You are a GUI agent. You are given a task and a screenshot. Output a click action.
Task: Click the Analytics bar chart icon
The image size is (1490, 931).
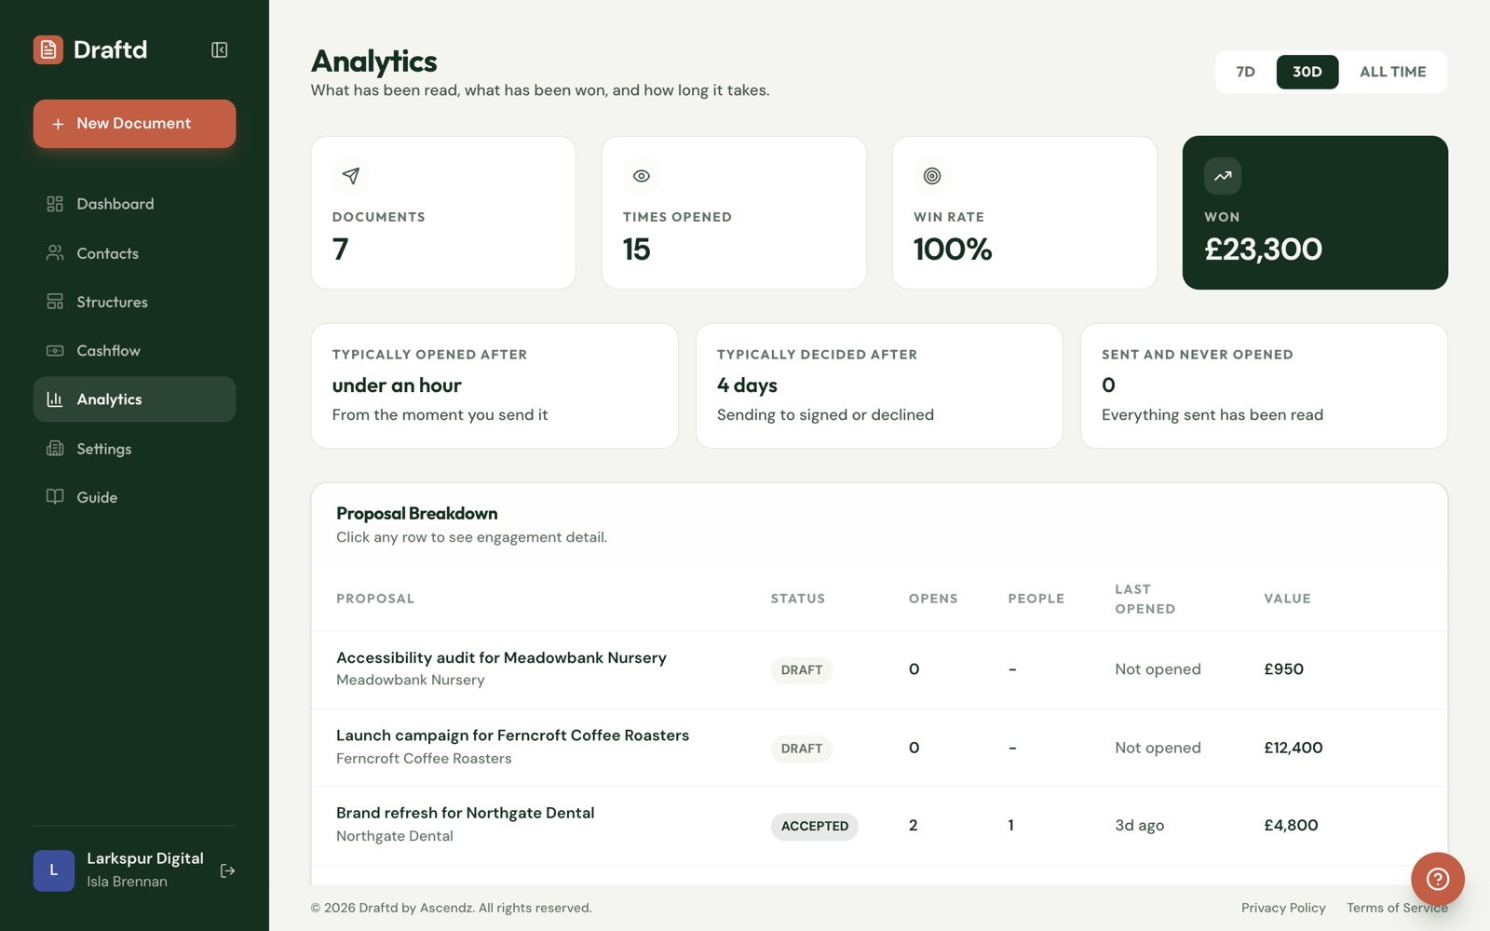click(x=55, y=399)
